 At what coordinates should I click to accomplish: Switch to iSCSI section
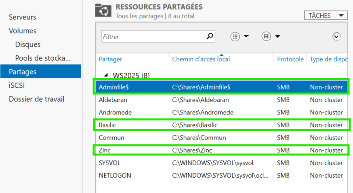point(17,85)
